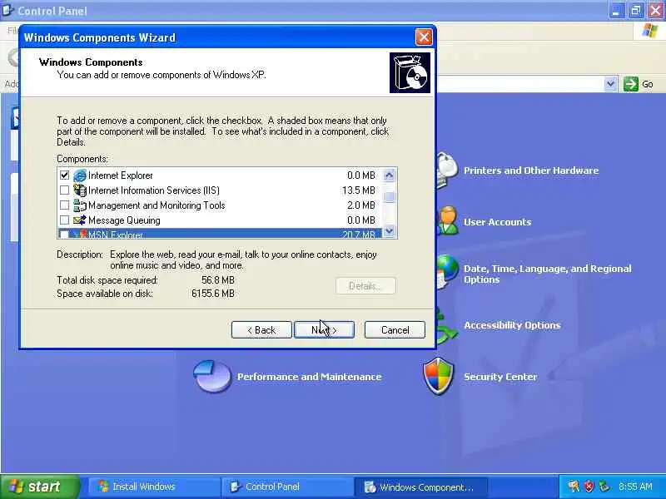Image resolution: width=666 pixels, height=499 pixels.
Task: Click the User Accounts people icon
Action: point(448,220)
